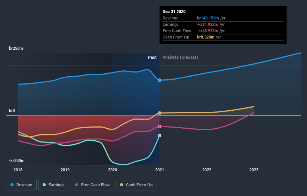Screen dimensions: 307x196
Task: Click the Cash From Op marker at 2021
Action: tap(160, 113)
